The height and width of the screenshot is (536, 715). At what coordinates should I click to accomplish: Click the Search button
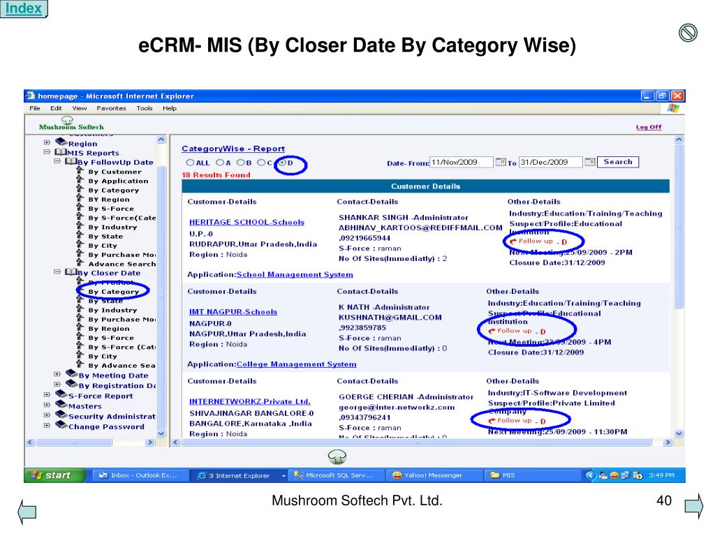618,162
